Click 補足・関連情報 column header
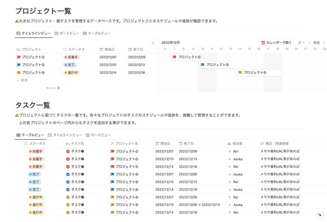Image resolution: width=327 pixels, height=222 pixels. (275, 143)
